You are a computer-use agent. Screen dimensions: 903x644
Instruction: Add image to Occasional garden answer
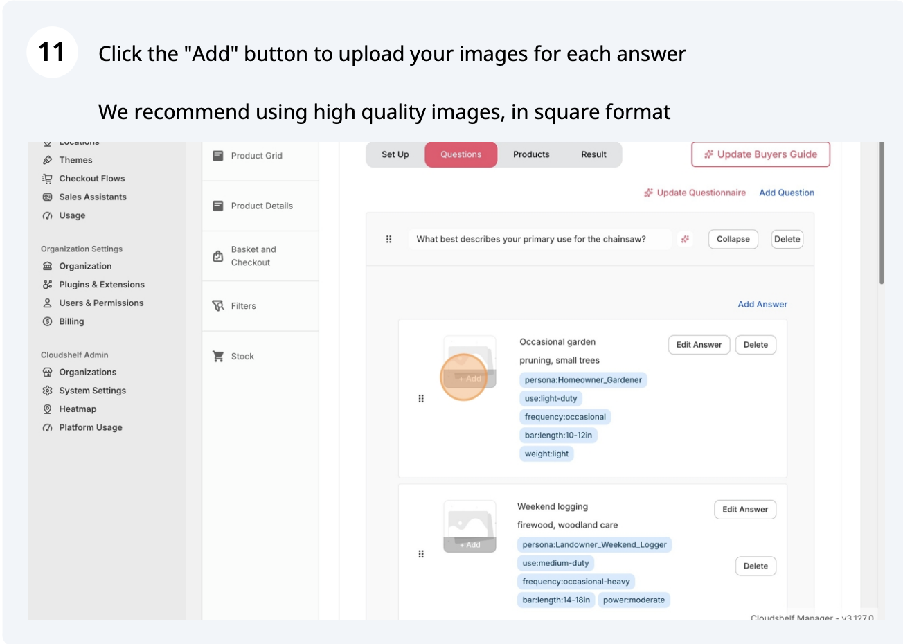(x=470, y=379)
